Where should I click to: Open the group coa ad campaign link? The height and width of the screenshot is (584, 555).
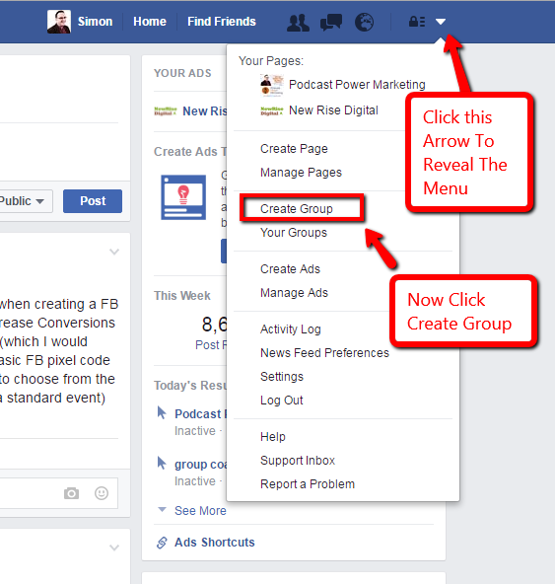pos(200,465)
